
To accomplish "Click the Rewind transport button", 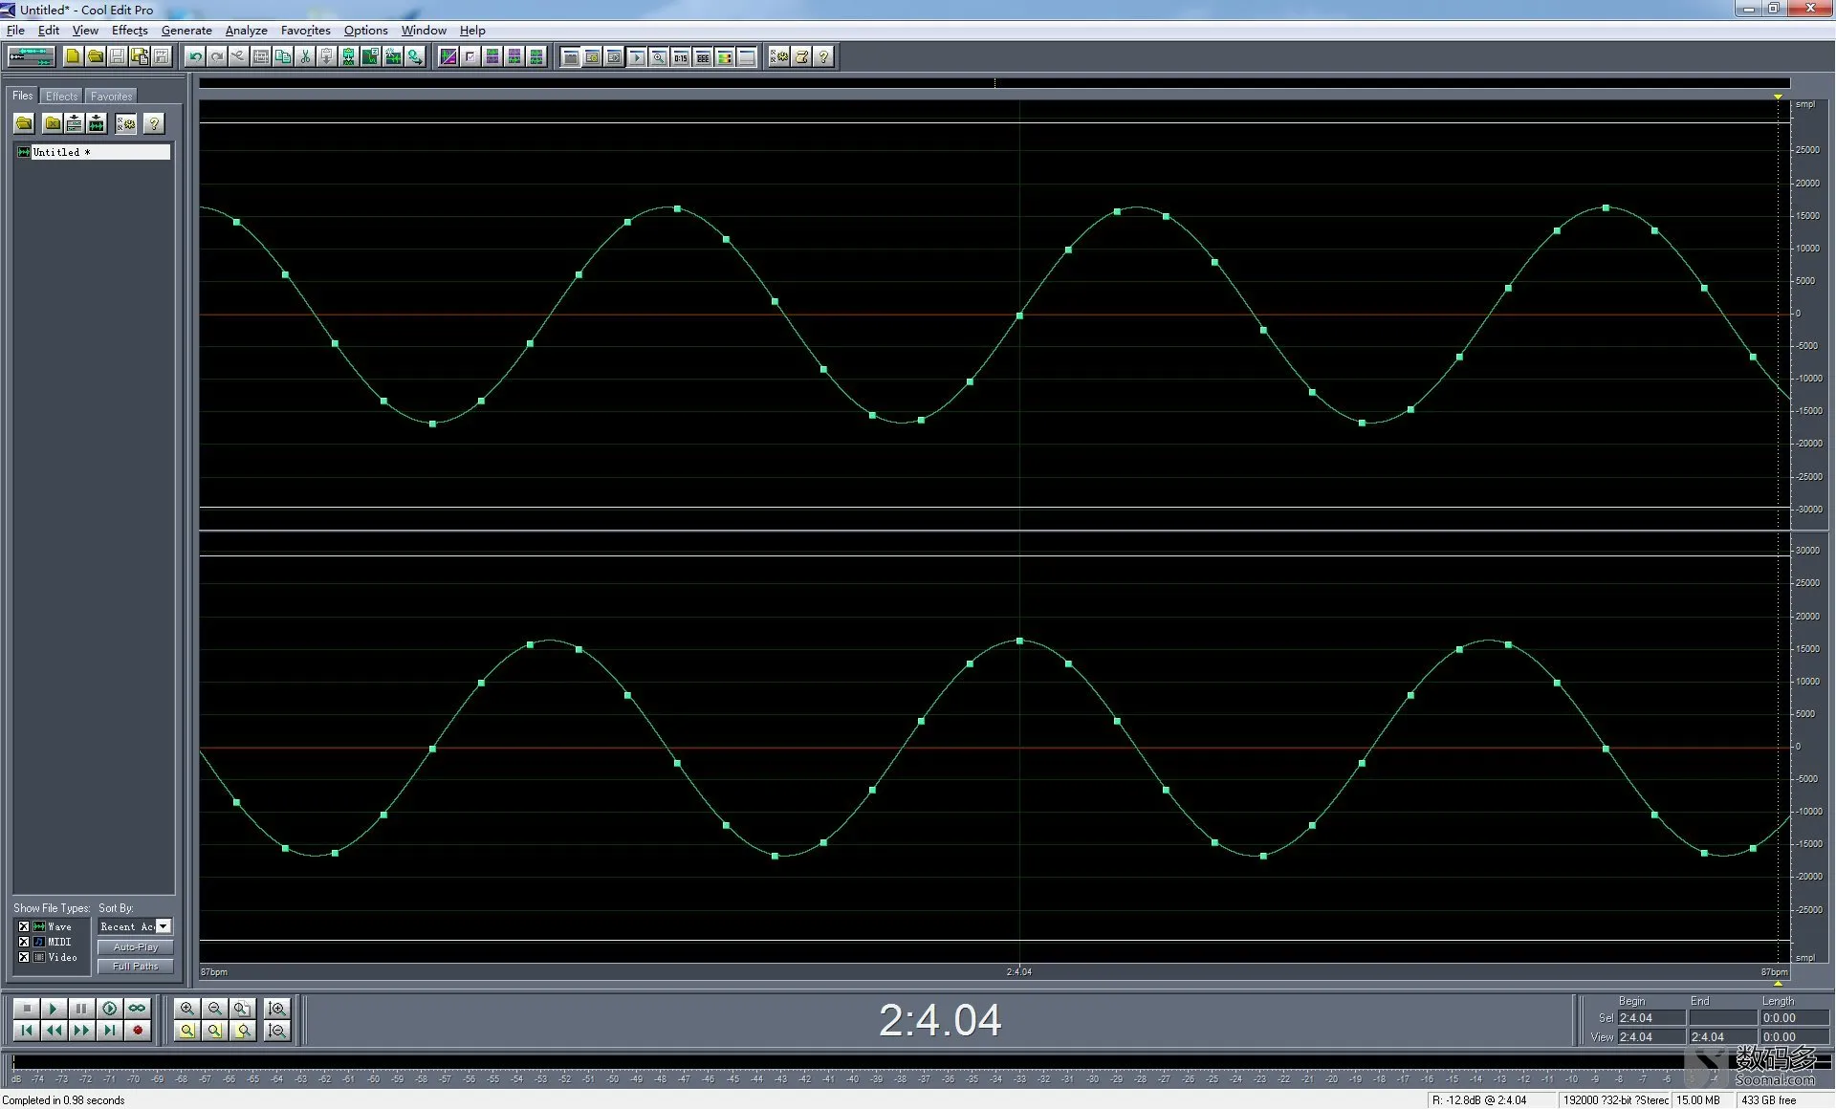I will pos(55,1031).
